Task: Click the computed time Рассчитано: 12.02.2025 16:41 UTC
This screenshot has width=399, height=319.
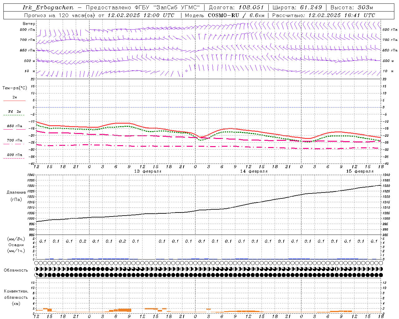Action: point(324,15)
